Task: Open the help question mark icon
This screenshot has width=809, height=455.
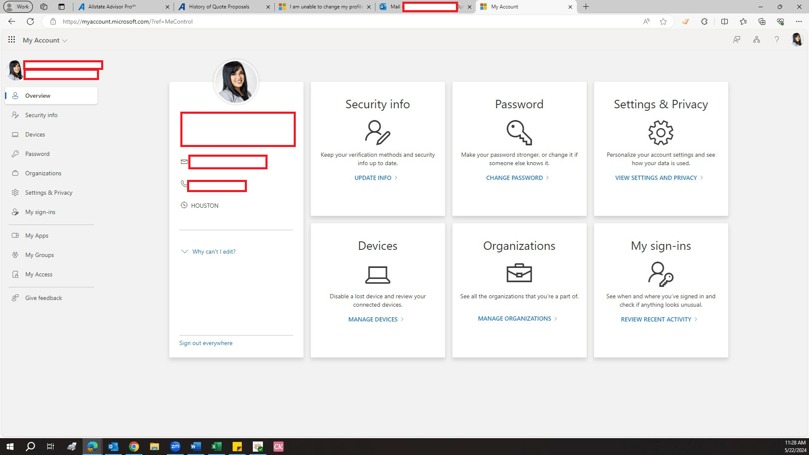Action: coord(777,40)
